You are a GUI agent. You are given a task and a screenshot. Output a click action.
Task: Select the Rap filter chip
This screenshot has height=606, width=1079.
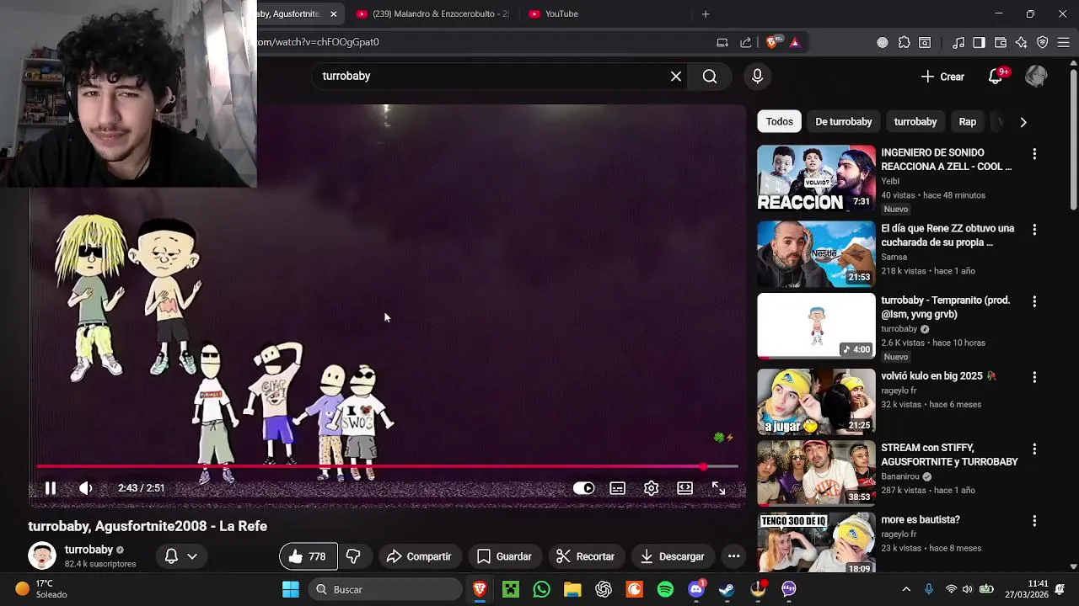pos(968,122)
